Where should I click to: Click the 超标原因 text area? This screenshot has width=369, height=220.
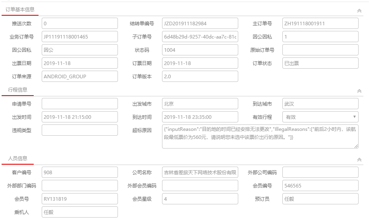pyautogui.click(x=260, y=136)
